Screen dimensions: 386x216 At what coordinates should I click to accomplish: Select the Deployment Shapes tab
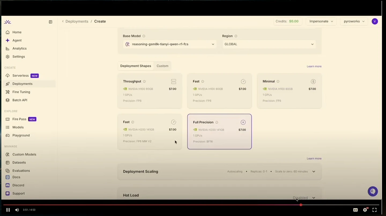tap(136, 66)
